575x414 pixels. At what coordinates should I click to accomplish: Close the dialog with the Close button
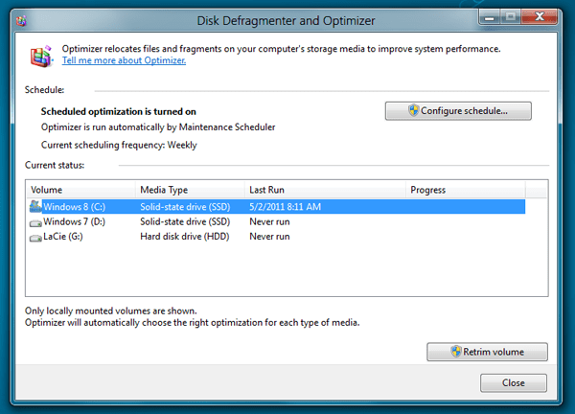click(513, 383)
